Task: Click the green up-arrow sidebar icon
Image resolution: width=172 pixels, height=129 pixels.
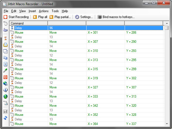Action: tap(6, 96)
